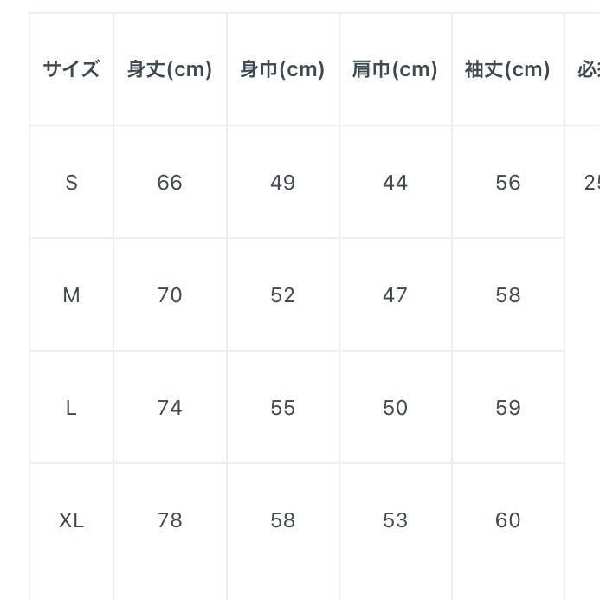Viewport: 600px width, 600px height.
Task: Click the サイズ column header
Action: 71,69
